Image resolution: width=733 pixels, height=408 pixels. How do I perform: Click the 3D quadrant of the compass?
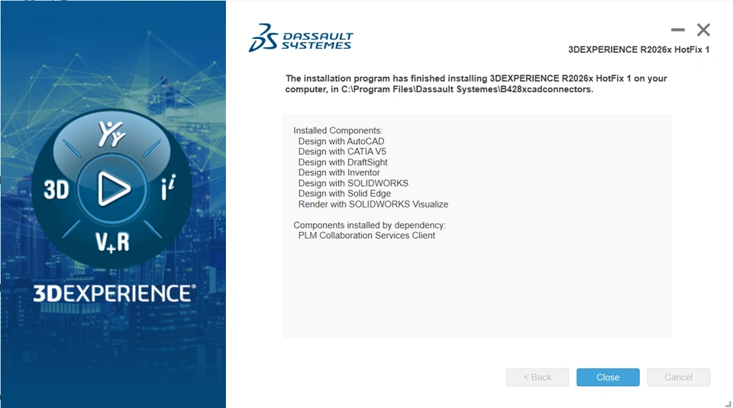coord(56,190)
